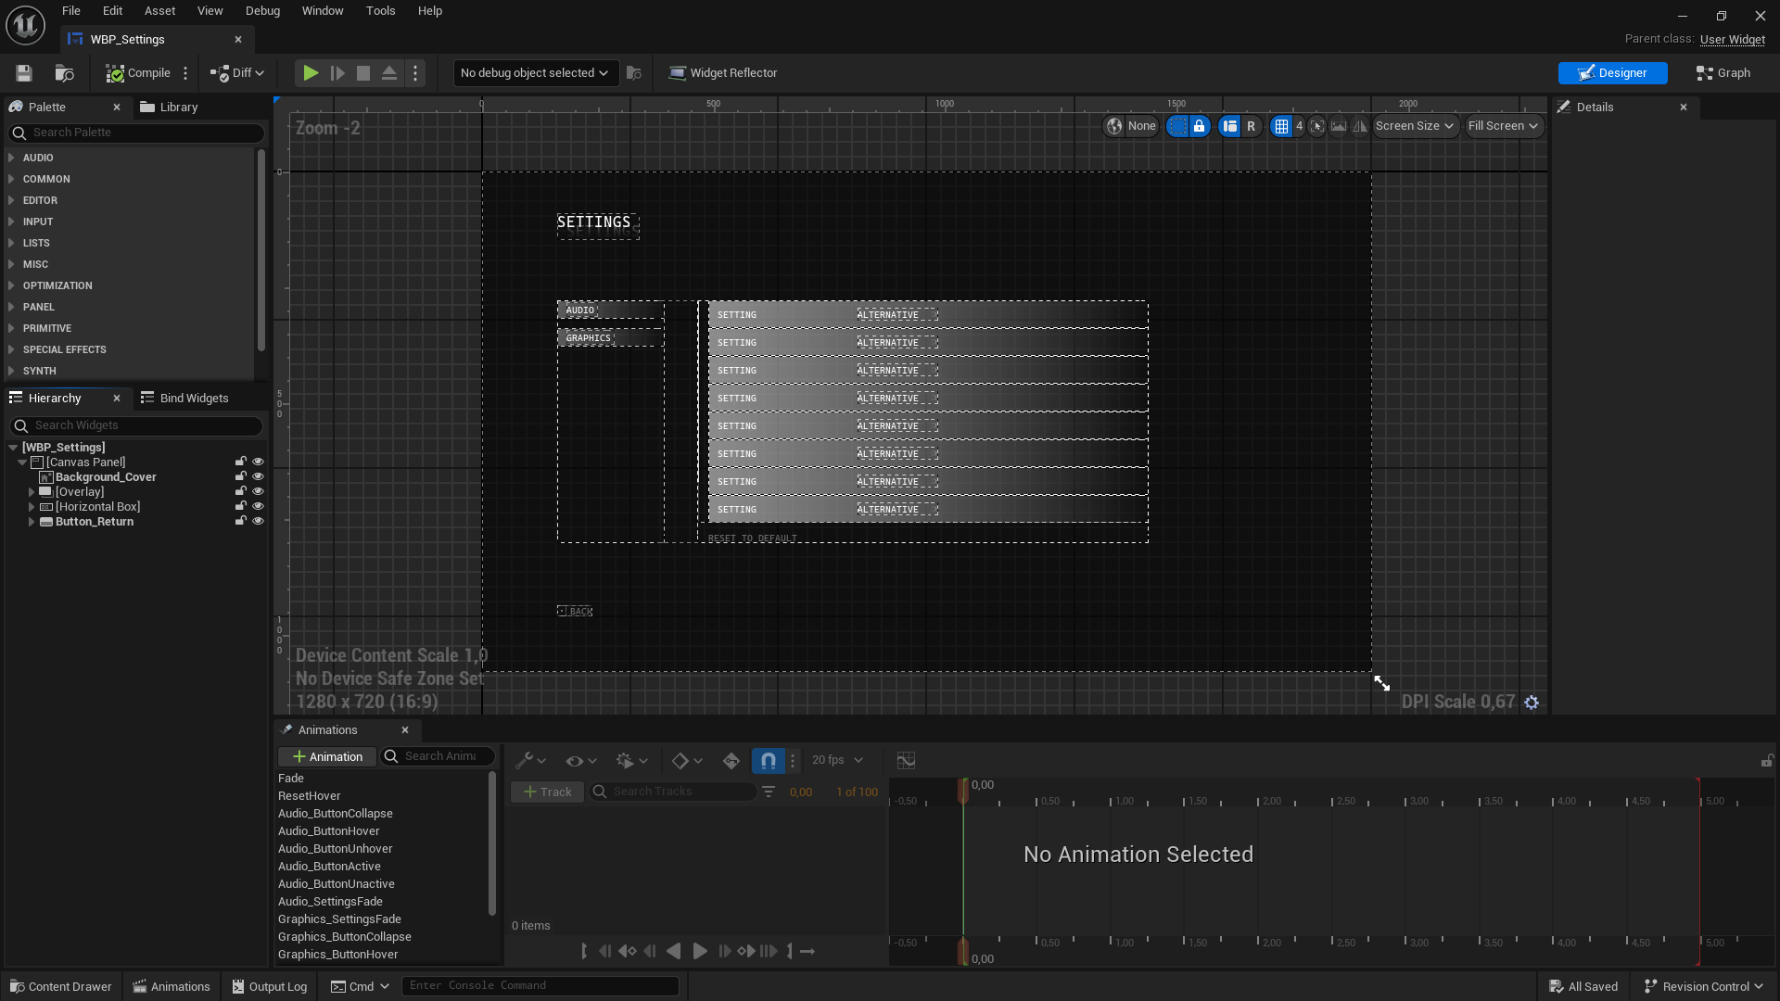Open the Screen Size dropdown

[x=1414, y=126]
